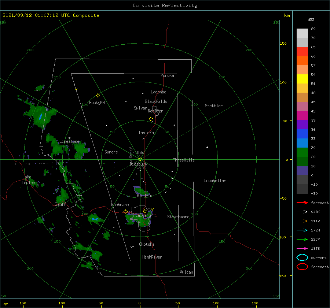
Task: Click the Blackfalds label
Action: [156, 101]
